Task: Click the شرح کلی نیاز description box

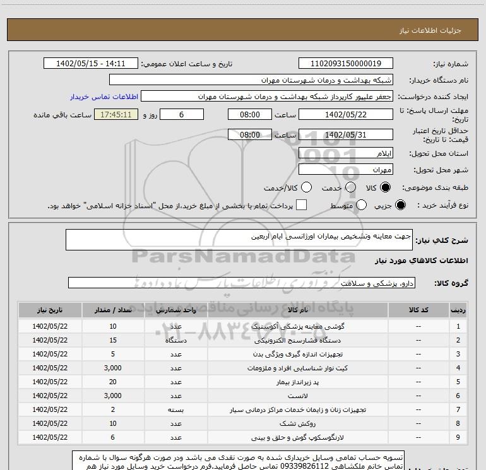Action: 239,240
